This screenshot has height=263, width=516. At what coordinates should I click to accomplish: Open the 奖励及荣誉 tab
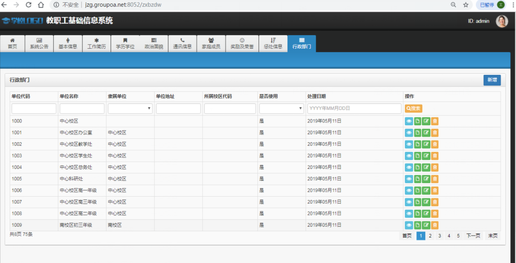[242, 44]
